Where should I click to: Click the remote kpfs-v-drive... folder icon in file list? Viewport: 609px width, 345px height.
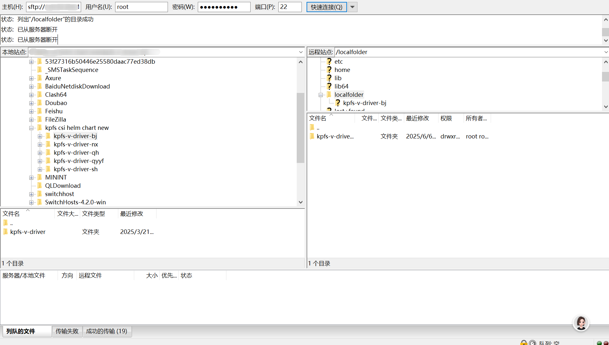(x=312, y=136)
